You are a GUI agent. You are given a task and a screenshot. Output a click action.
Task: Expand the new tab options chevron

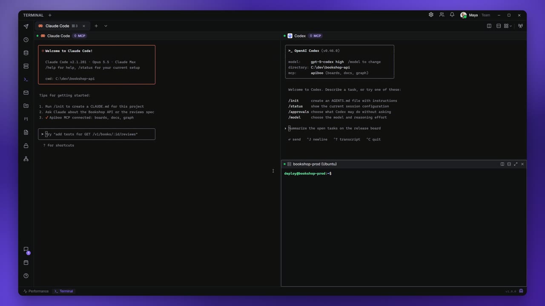tap(106, 26)
